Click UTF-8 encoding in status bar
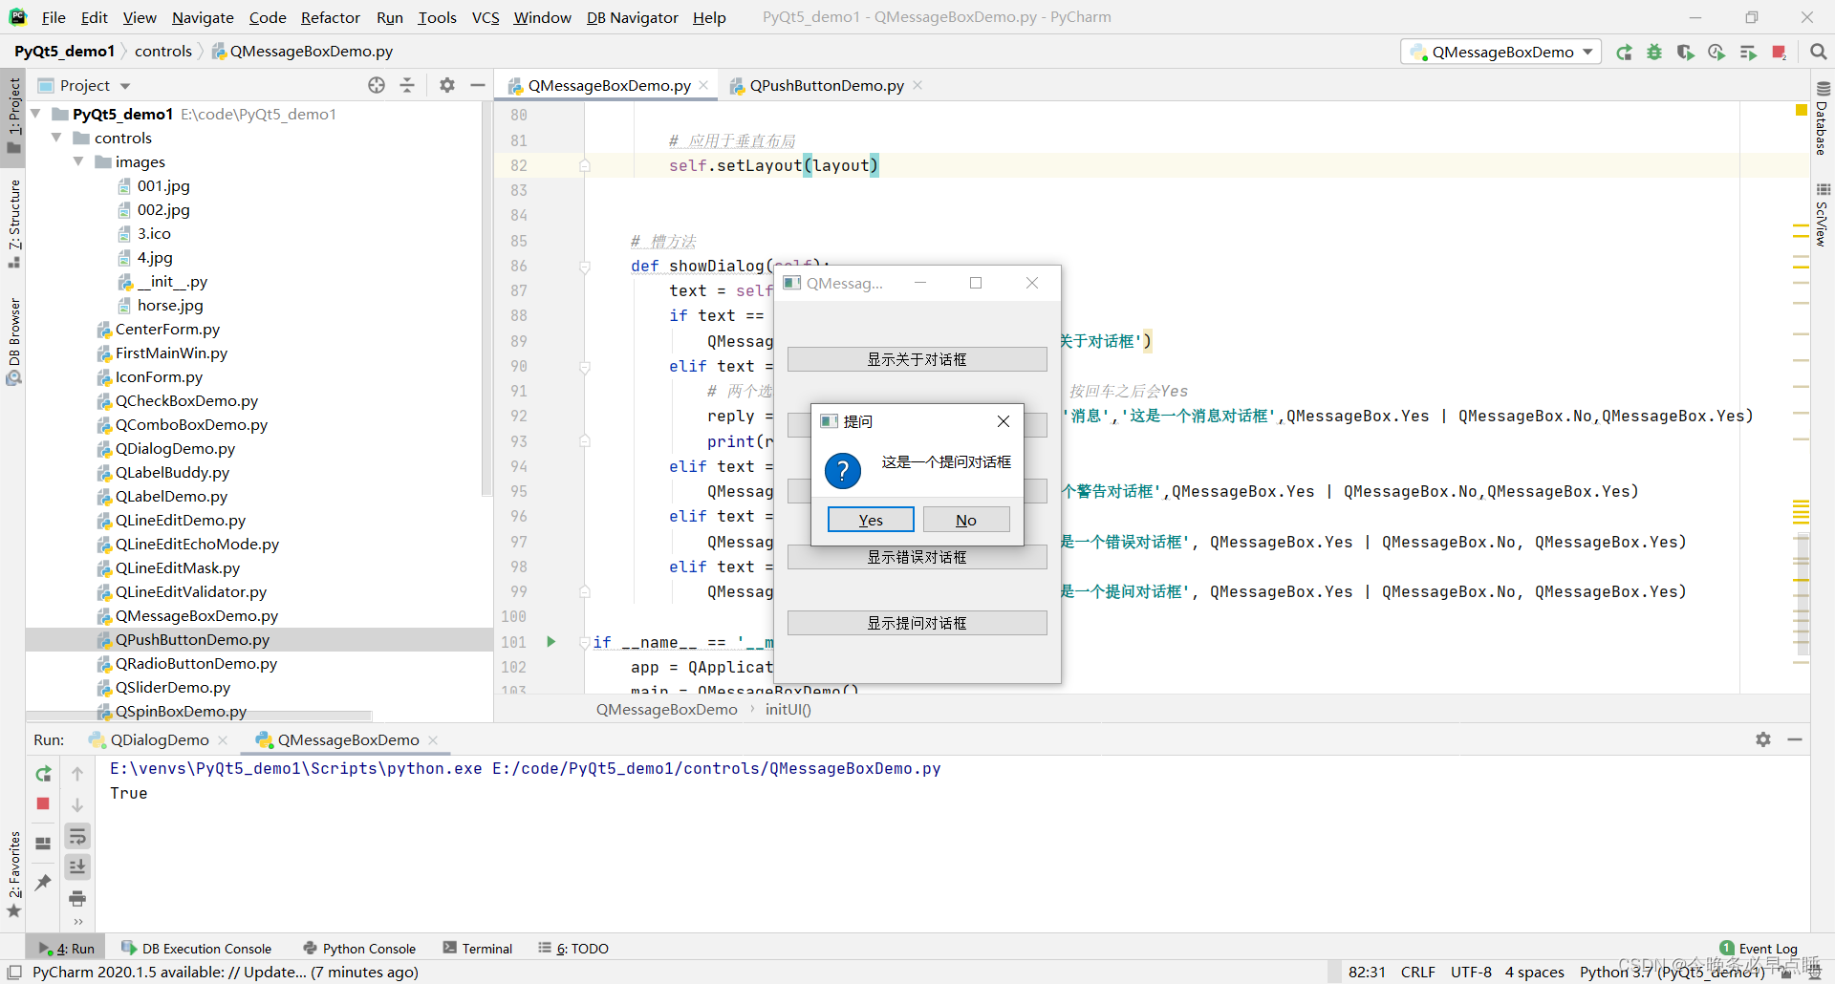The height and width of the screenshot is (984, 1835). (x=1471, y=972)
